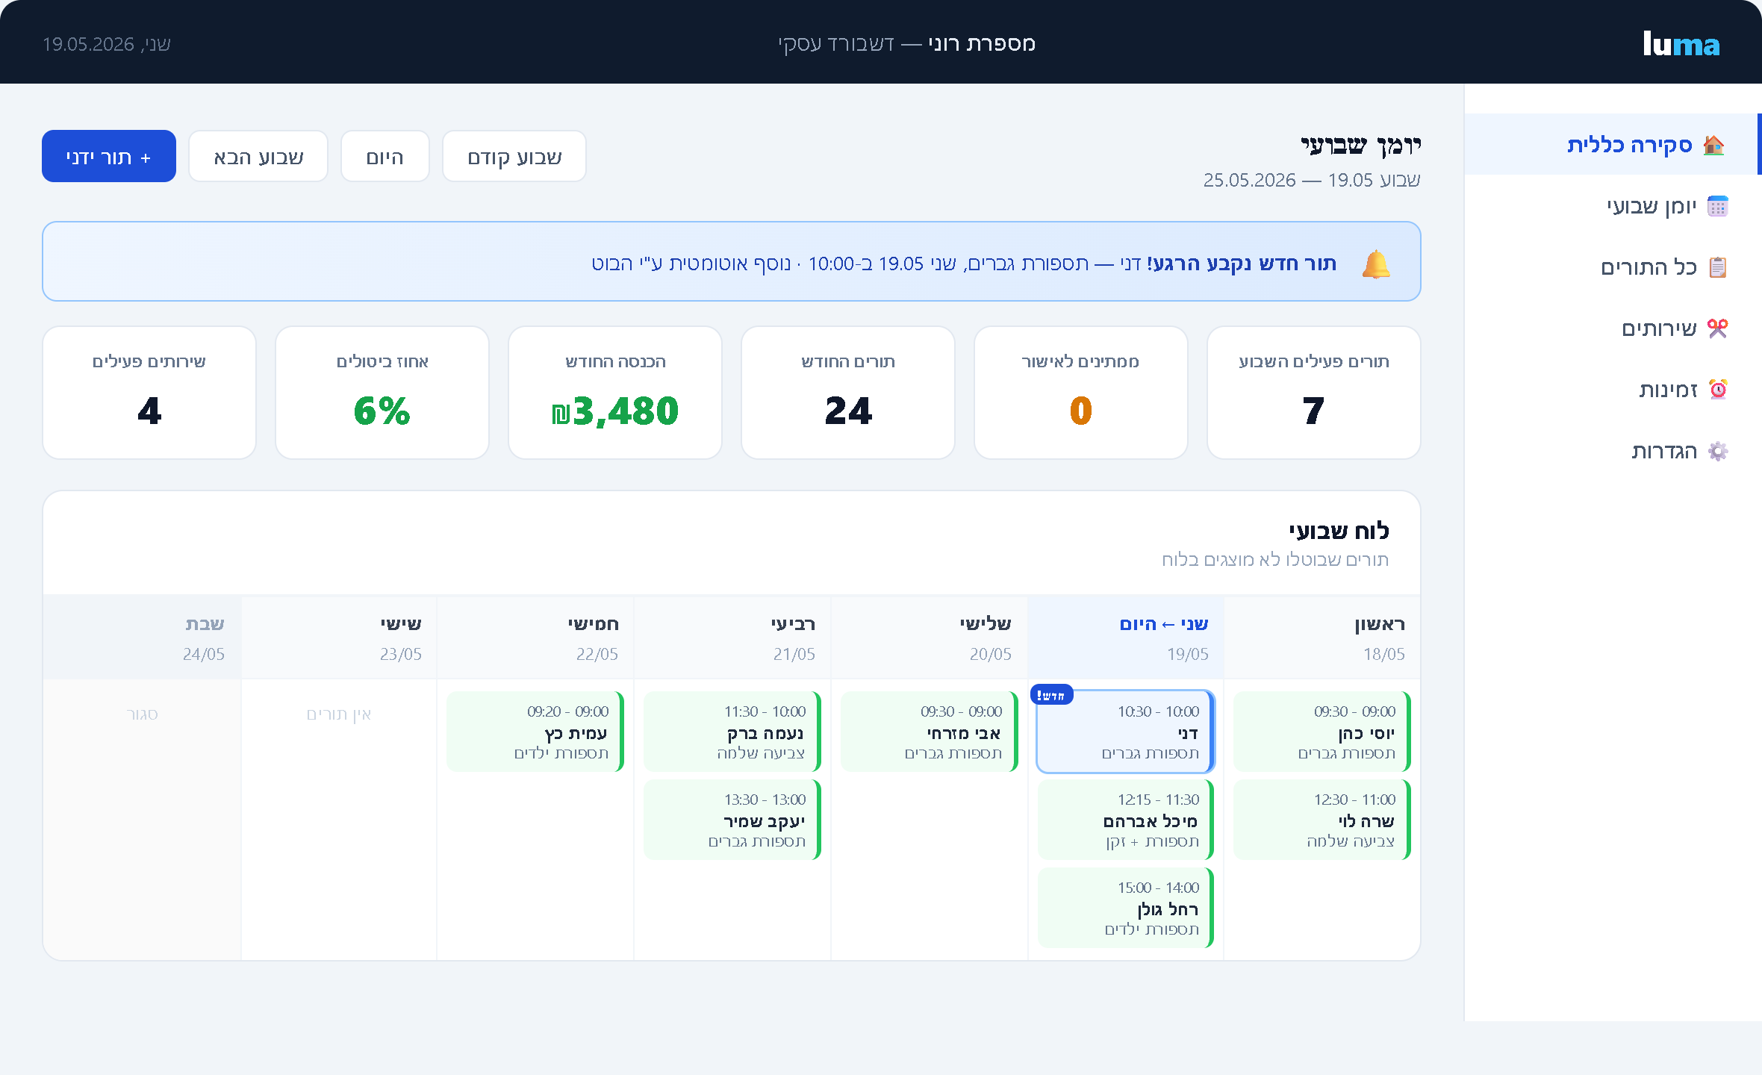The height and width of the screenshot is (1075, 1762).
Task: Click the תורים החודש stat card
Action: [x=848, y=393]
